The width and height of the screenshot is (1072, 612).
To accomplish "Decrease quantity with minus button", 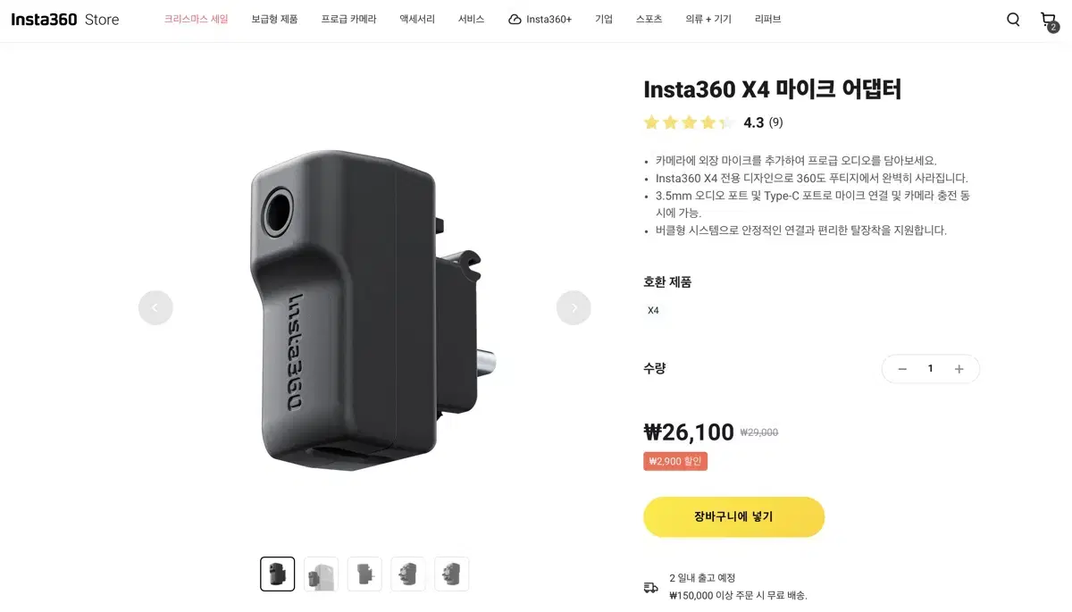I will click(902, 369).
